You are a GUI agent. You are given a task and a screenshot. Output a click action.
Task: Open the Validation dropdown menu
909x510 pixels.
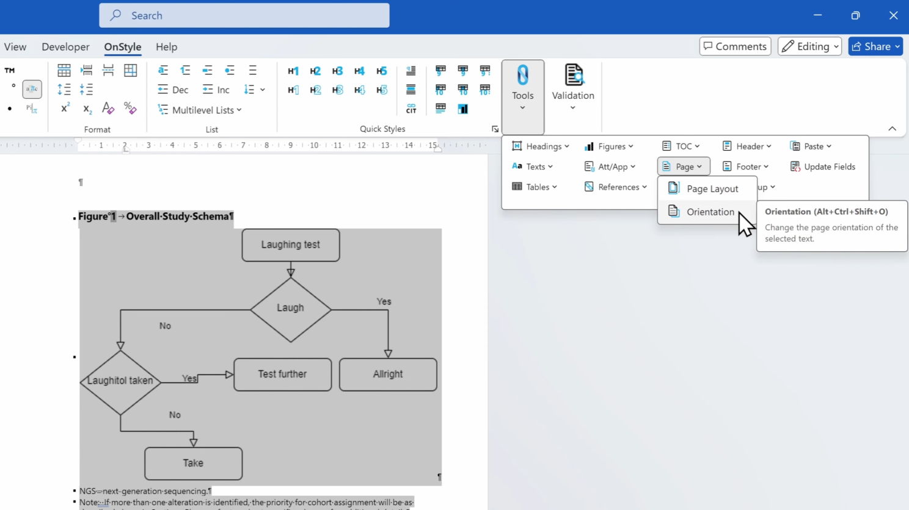click(573, 88)
